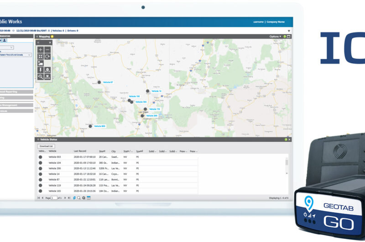
Task: Click the Download List button
Action: coord(46,146)
